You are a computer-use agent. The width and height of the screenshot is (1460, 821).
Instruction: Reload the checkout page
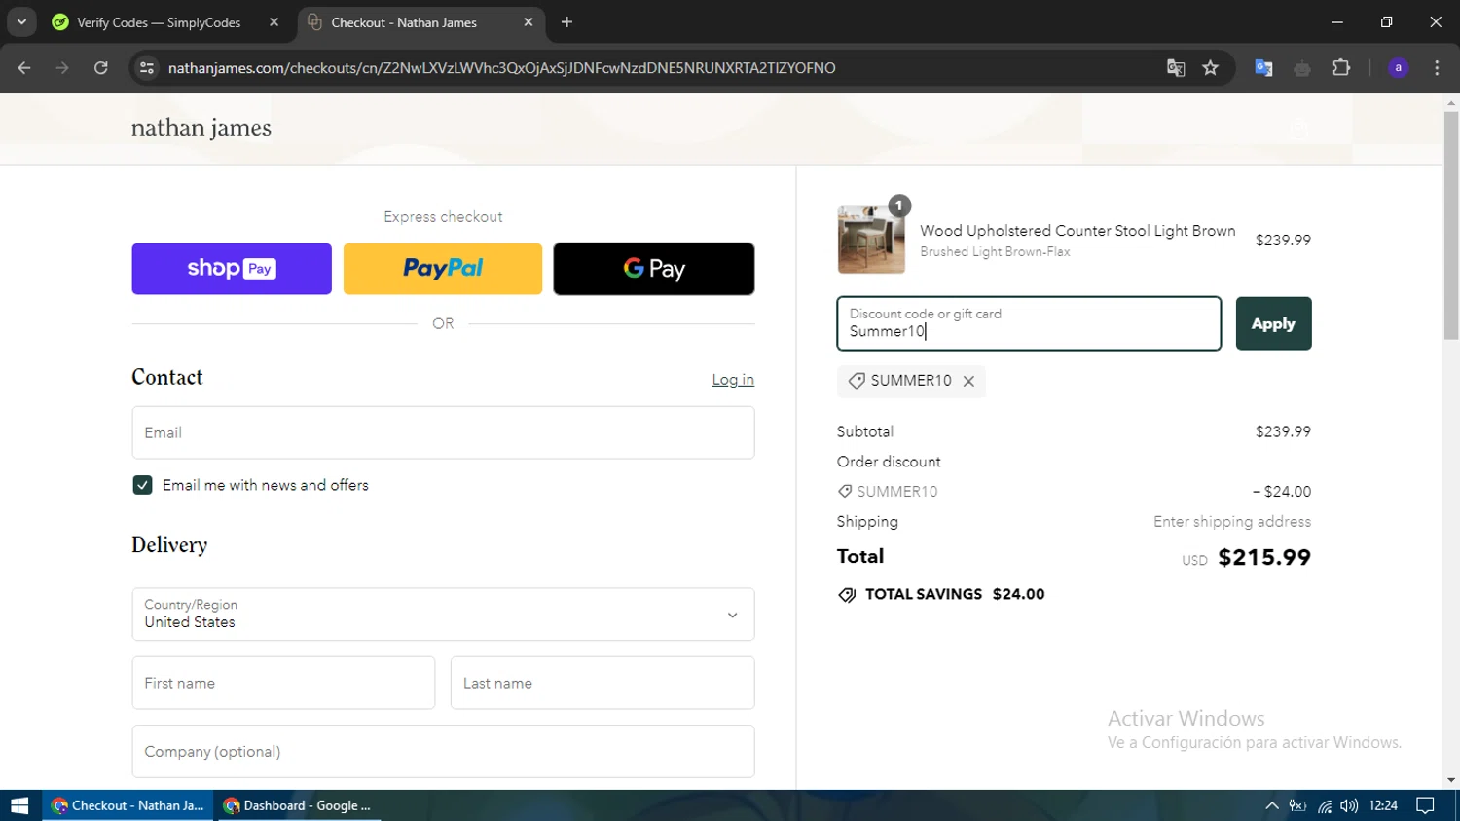tap(101, 68)
